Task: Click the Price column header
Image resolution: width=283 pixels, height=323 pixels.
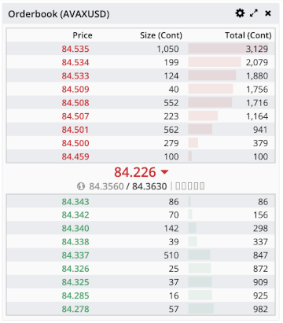Action: coord(83,35)
